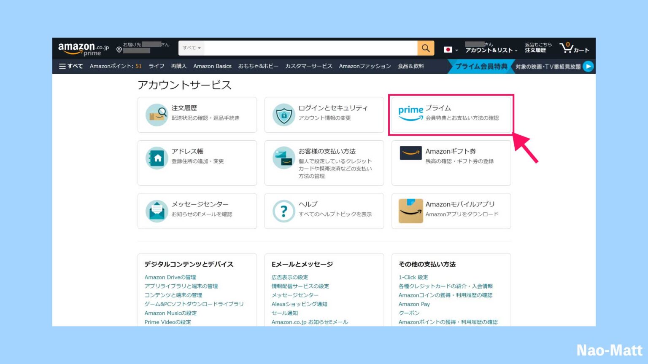Open プライム card title
Screen dimensions: 648x364
438,108
